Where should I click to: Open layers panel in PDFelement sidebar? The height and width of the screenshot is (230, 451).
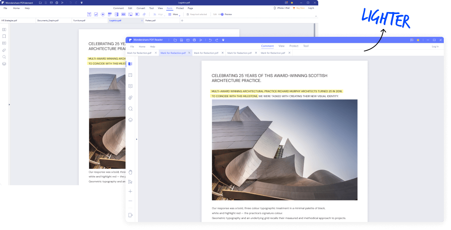click(4, 64)
